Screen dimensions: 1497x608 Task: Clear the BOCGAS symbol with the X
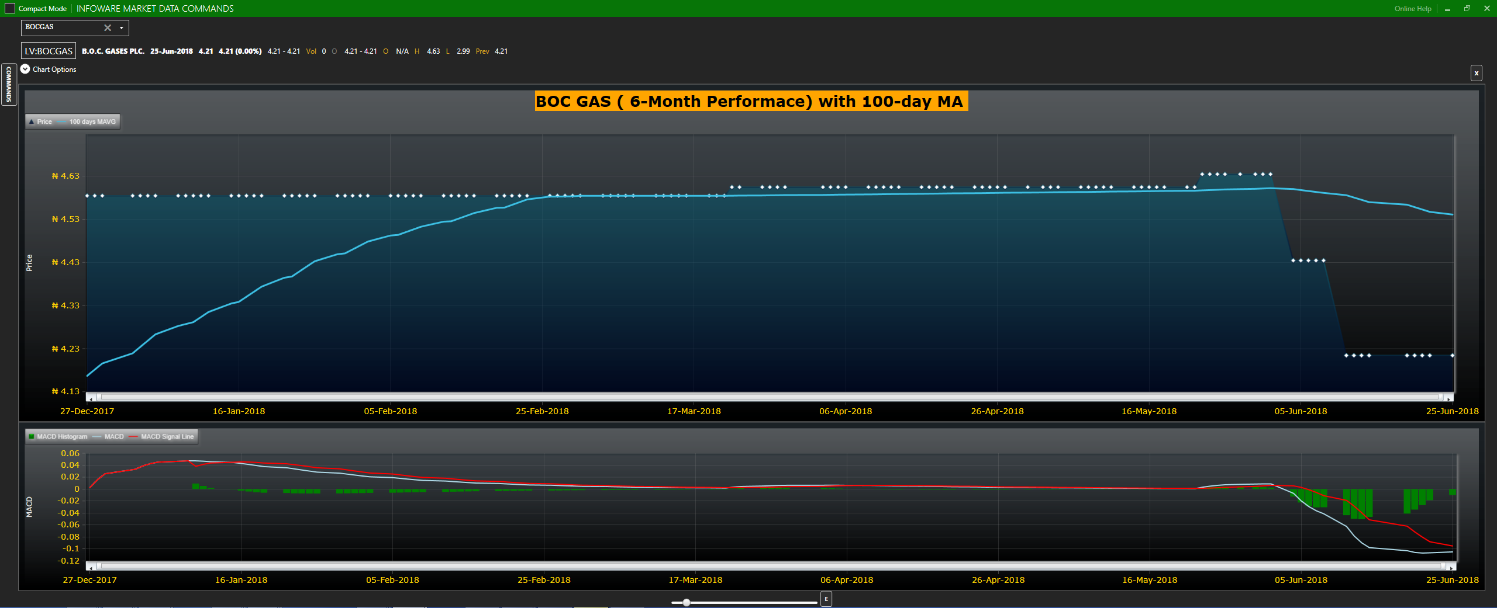tap(108, 27)
